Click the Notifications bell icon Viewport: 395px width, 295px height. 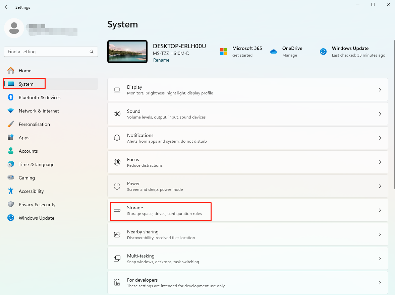click(117, 138)
